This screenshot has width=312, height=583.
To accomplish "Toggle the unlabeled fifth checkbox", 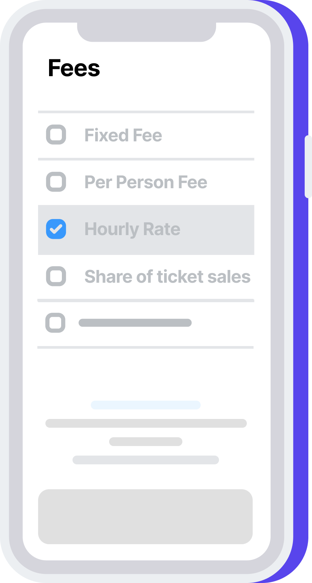I will click(x=55, y=323).
